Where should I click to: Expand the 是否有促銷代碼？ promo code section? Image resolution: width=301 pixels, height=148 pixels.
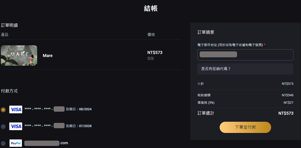[245, 69]
